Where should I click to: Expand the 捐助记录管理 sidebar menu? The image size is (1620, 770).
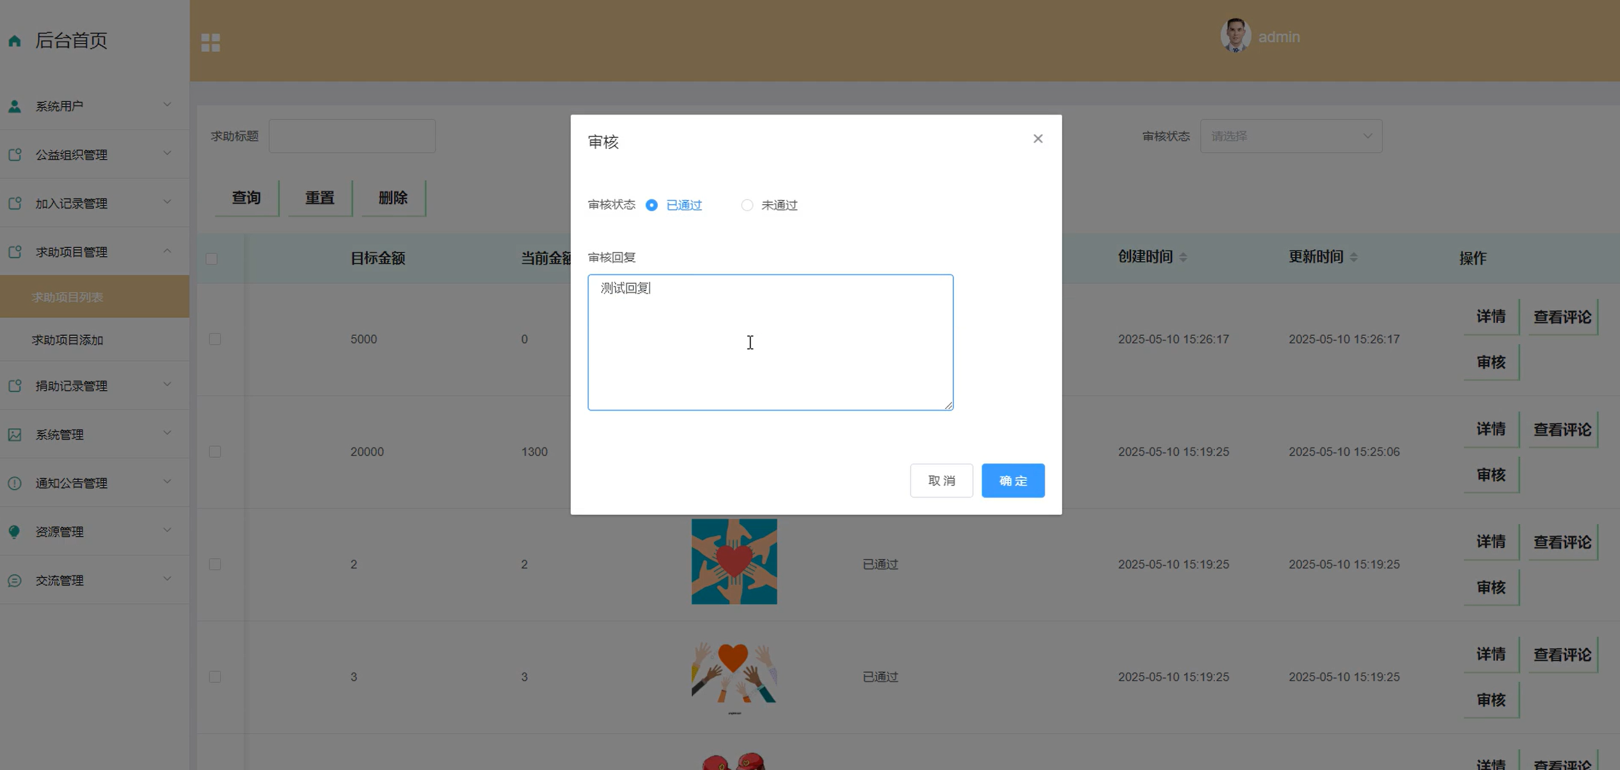(x=95, y=386)
